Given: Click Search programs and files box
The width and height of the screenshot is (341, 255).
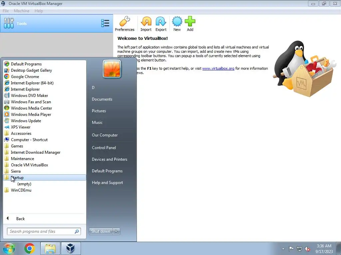Looking at the screenshot, I should [x=44, y=231].
